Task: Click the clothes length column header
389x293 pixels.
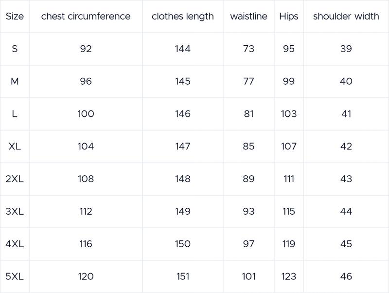Action: point(183,17)
